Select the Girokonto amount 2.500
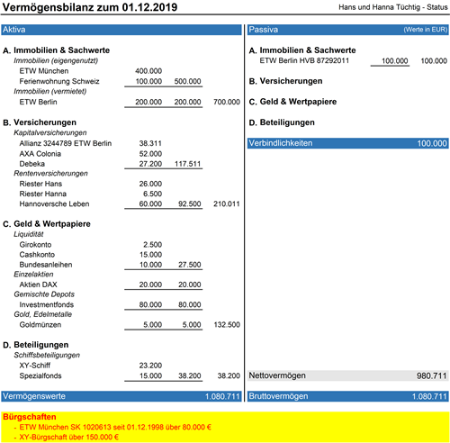 click(152, 245)
